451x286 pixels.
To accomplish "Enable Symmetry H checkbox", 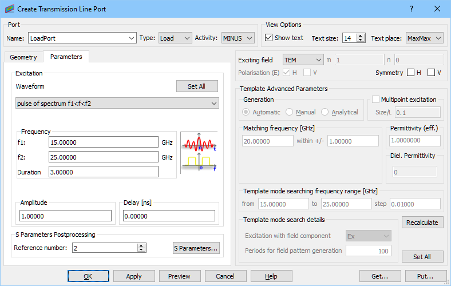I will pyautogui.click(x=410, y=73).
